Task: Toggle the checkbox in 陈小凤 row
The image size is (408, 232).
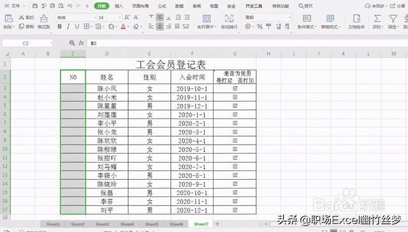Action: click(235, 89)
